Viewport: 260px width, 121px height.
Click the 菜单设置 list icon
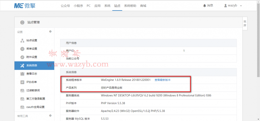coord(22,49)
